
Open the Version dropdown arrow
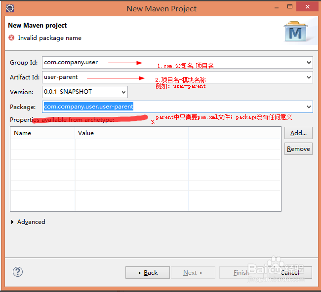pyautogui.click(x=123, y=92)
